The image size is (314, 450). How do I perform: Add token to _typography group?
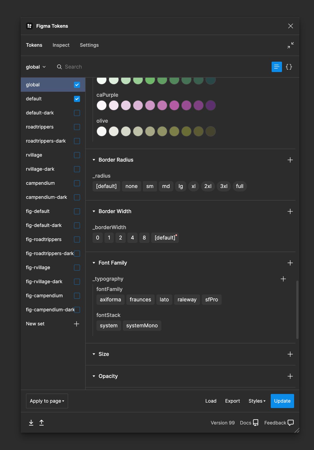pos(283,279)
